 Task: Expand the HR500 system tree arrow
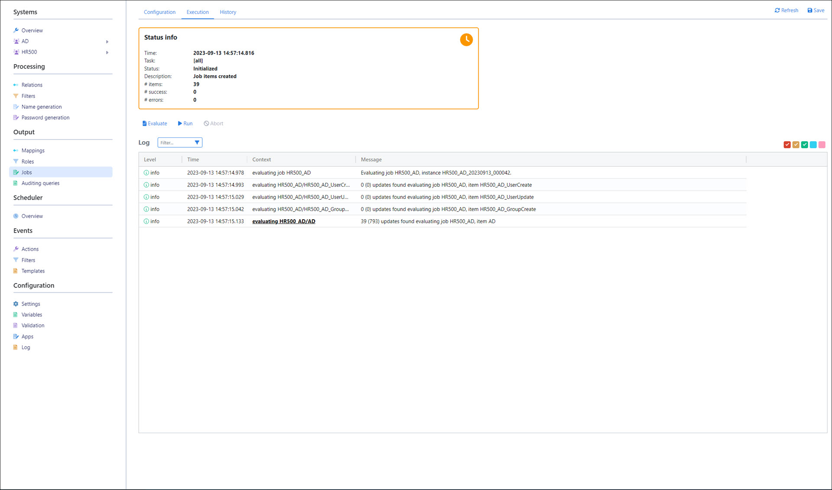click(x=107, y=52)
